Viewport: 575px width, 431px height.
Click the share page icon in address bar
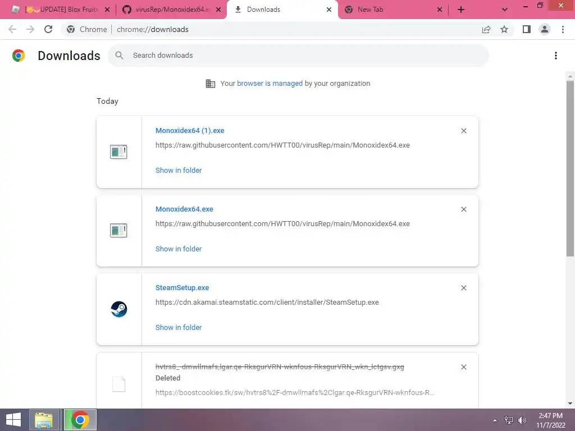pos(486,29)
